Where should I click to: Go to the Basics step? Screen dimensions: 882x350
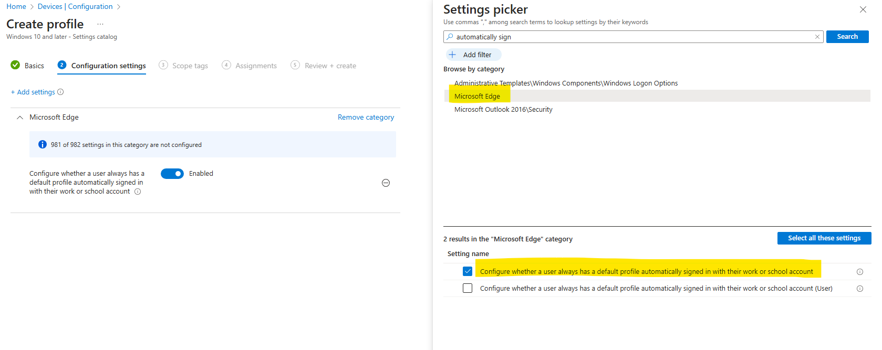(x=27, y=66)
